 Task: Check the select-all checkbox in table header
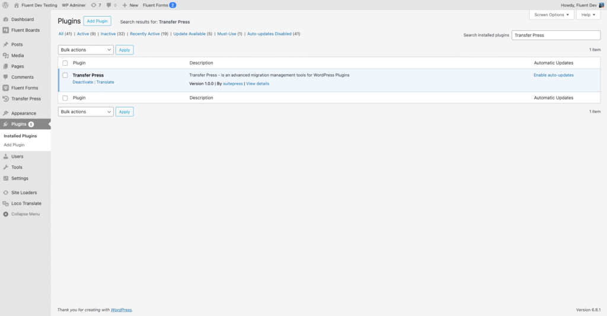65,63
